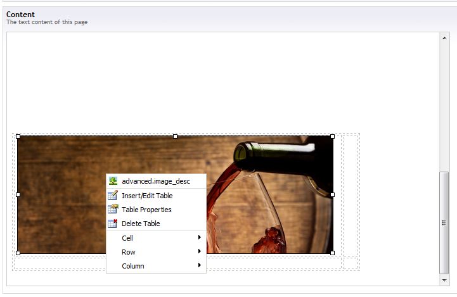457x297 pixels.
Task: Click the top-left image resize handle
Action: click(x=18, y=136)
